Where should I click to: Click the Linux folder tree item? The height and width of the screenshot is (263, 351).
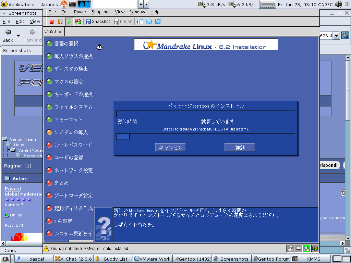19,145
